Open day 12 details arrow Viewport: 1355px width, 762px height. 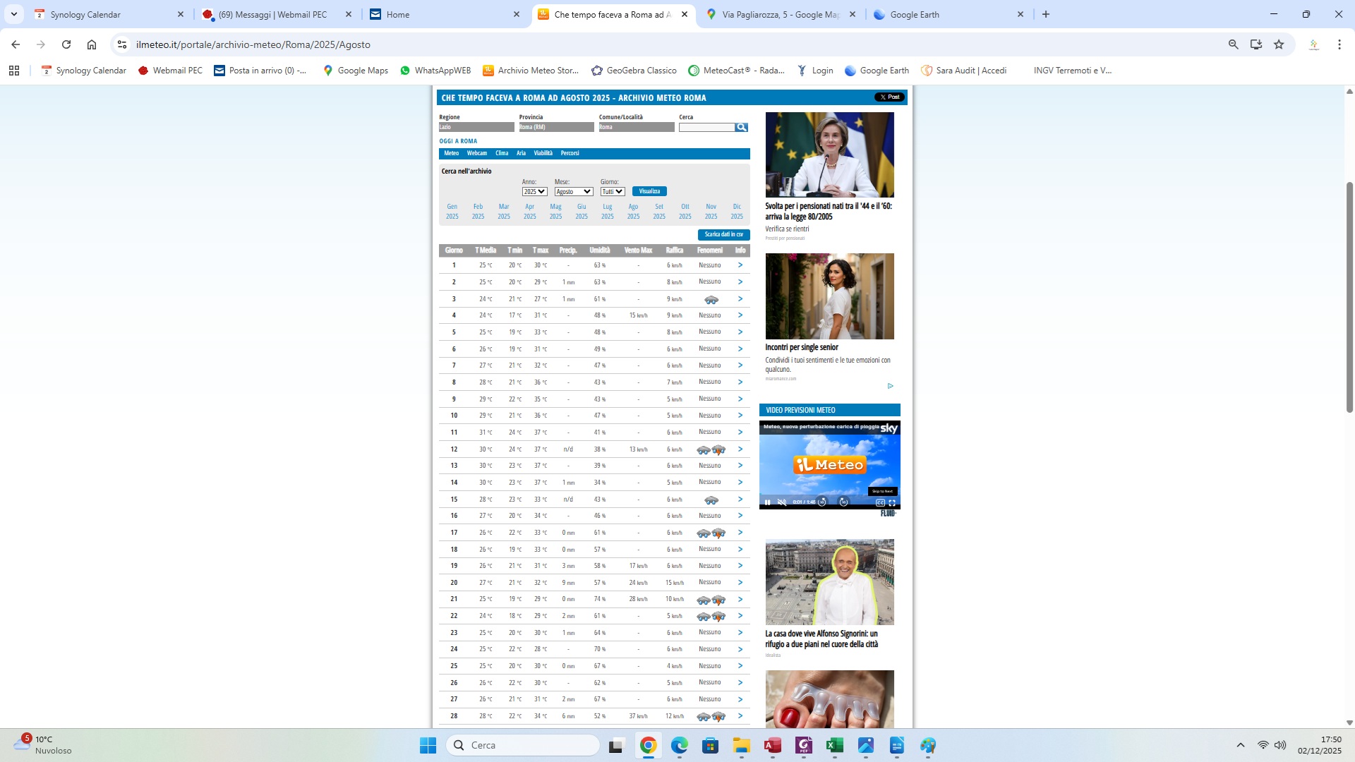[740, 449]
